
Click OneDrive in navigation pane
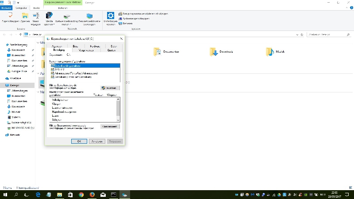[13, 78]
